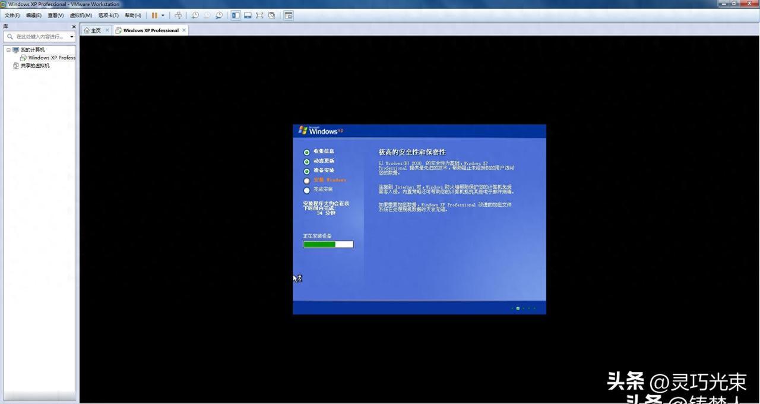Image resolution: width=760 pixels, height=404 pixels.
Task: Click the 正在安装设备 status text
Action: tap(317, 236)
